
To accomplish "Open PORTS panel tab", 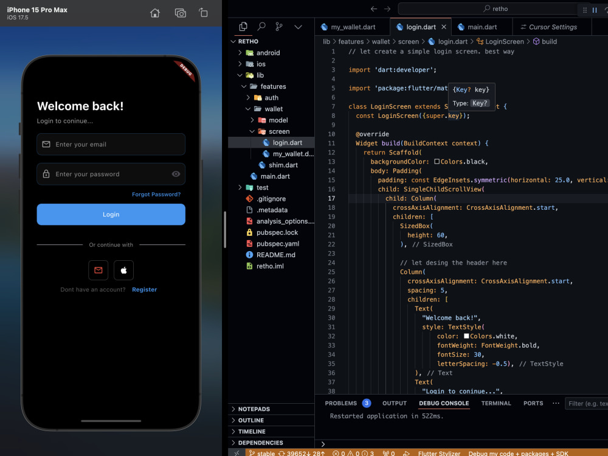I will click(533, 403).
